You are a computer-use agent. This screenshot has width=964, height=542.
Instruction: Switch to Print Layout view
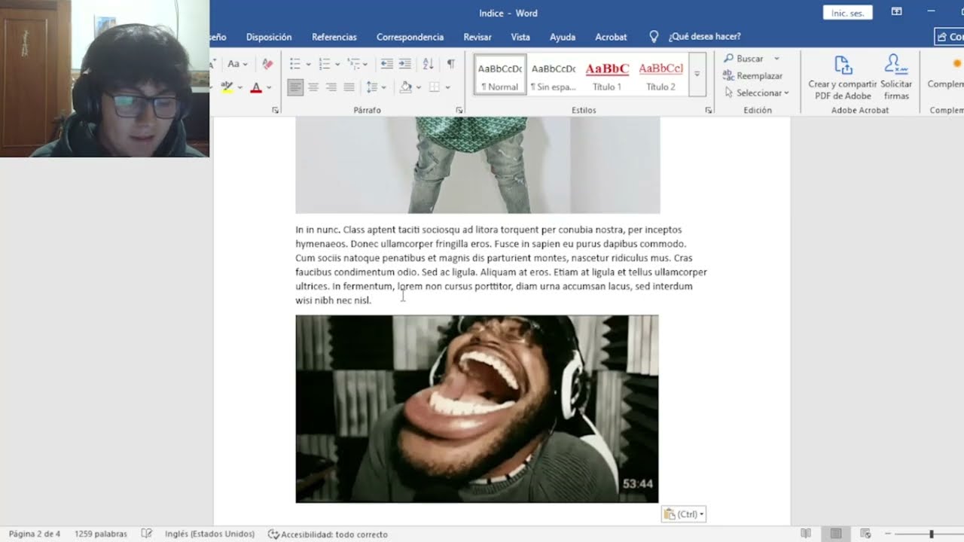tap(836, 534)
